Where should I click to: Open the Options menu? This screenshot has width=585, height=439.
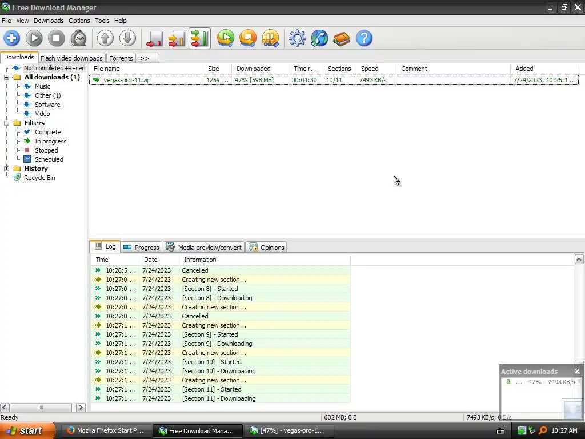click(x=79, y=21)
